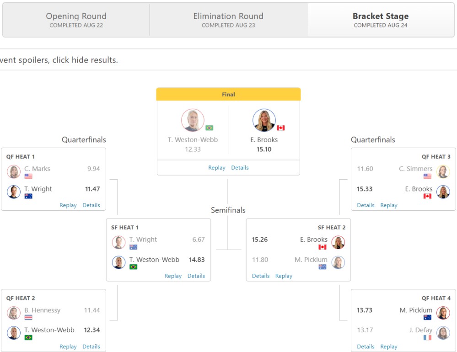The image size is (457, 352).
Task: Click Australia flag under T. Wright in QF Heat 1
Action: point(28,196)
